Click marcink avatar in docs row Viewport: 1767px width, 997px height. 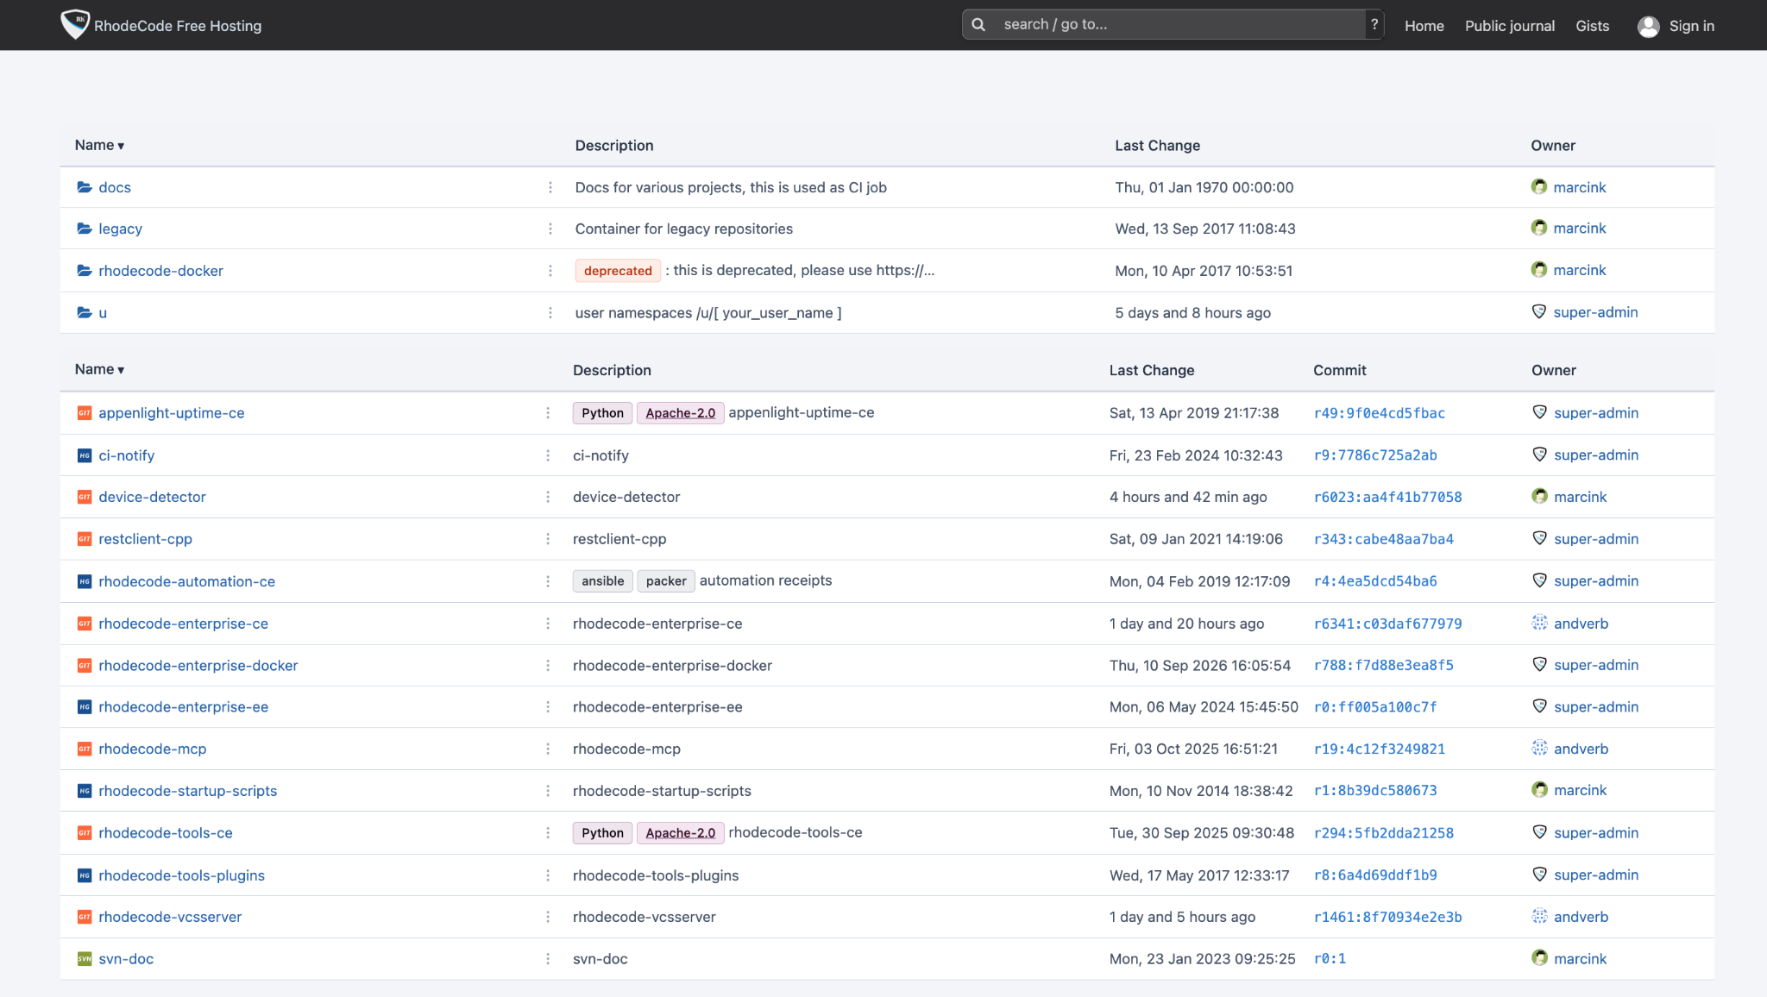click(x=1539, y=186)
